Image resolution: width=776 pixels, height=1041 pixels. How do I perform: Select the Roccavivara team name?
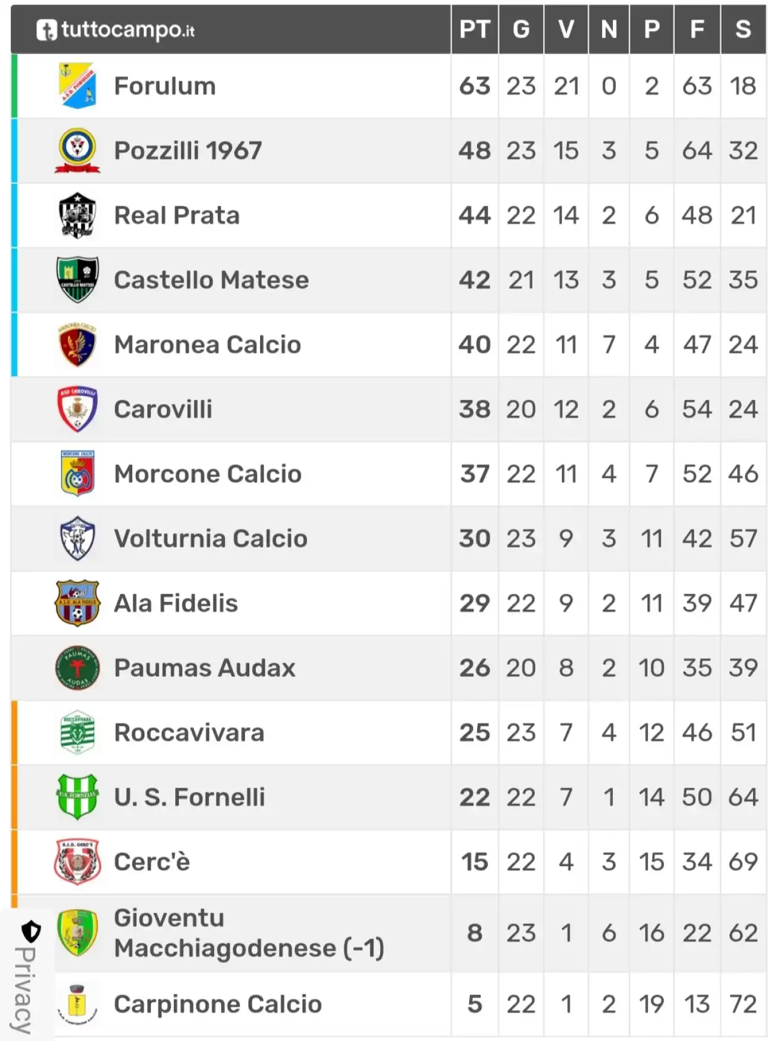point(189,732)
